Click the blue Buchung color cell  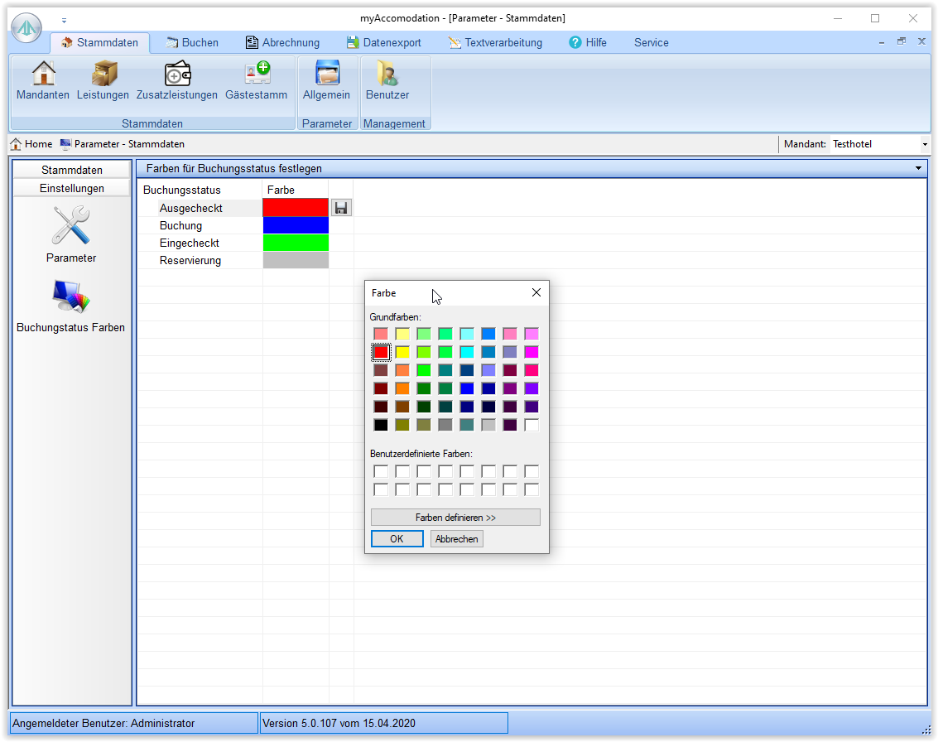coord(296,225)
